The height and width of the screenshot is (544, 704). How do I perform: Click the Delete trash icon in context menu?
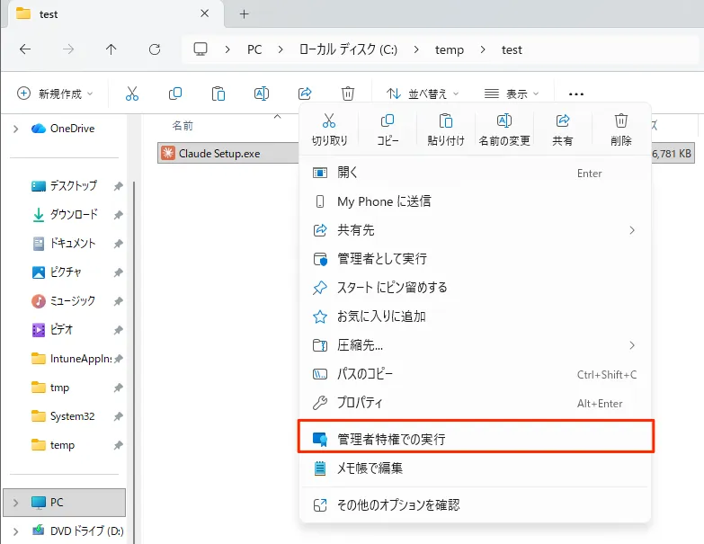click(620, 121)
